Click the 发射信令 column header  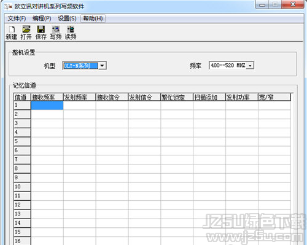click(x=144, y=97)
